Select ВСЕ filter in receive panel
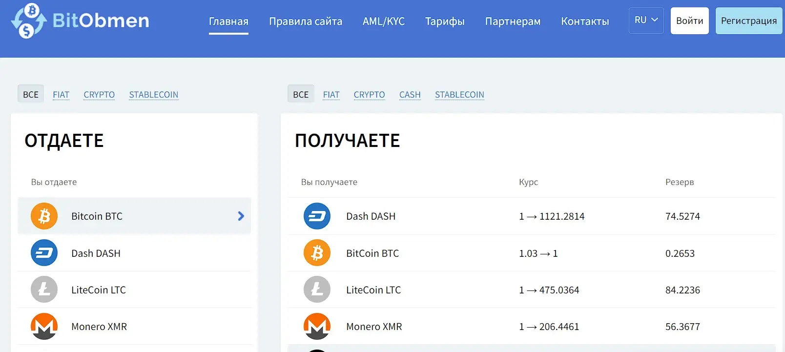Viewport: 785px width, 352px height. [x=301, y=94]
